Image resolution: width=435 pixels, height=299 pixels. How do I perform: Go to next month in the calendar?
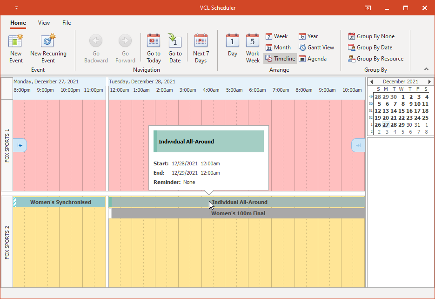[429, 81]
